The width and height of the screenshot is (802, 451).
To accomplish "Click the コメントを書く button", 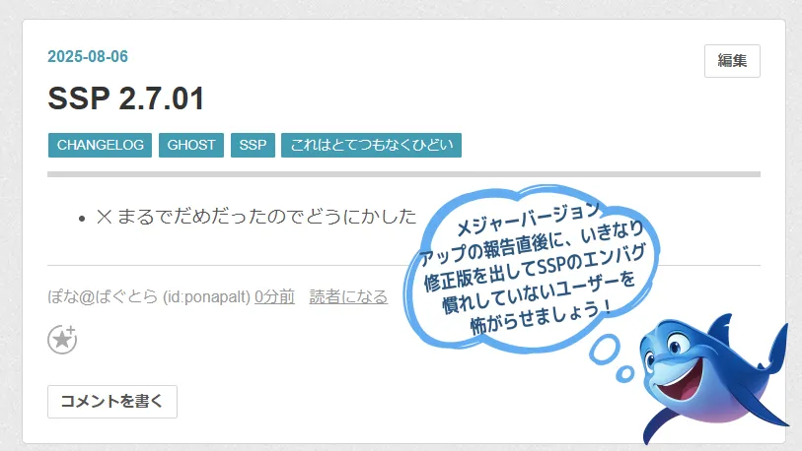I will 112,402.
